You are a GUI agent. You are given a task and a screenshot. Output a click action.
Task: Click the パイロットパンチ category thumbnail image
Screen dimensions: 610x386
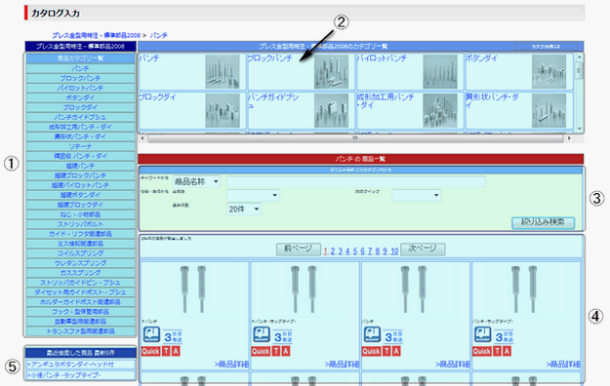(440, 71)
